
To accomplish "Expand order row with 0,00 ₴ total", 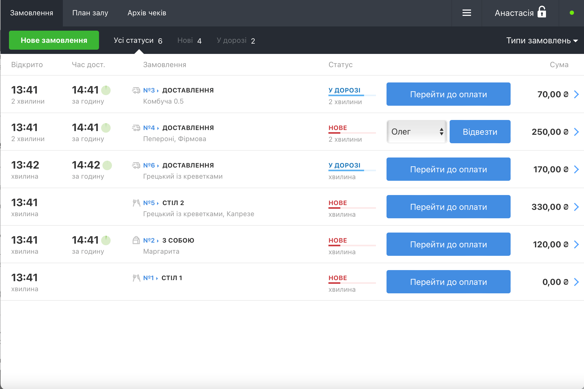I will 576,282.
